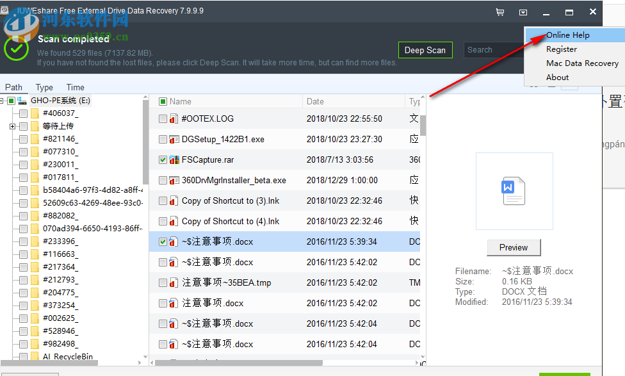Select About from the open menu
Image resolution: width=625 pixels, height=376 pixels.
[x=560, y=77]
